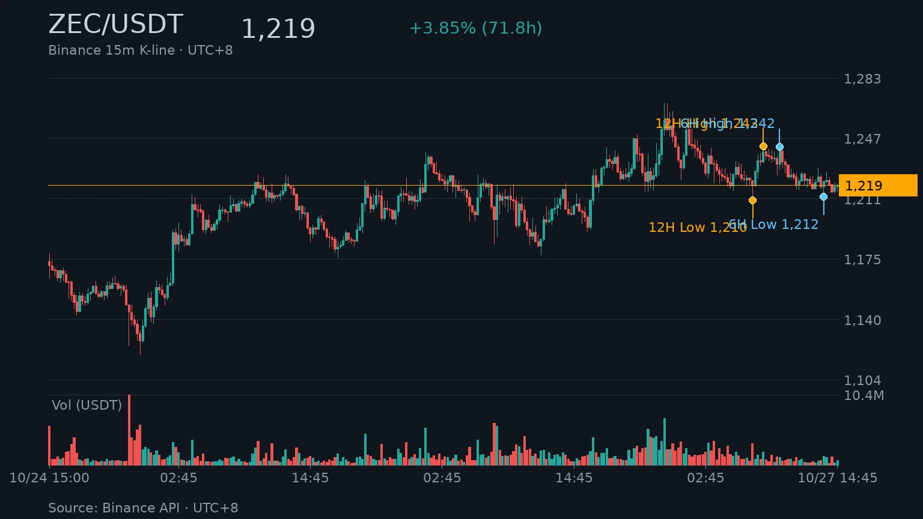Screen dimensions: 923x519
Task: Click the 6H Low 1,212 annotation
Action: click(773, 225)
